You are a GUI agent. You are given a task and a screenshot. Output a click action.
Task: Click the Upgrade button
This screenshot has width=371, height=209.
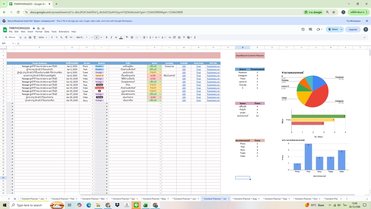pyautogui.click(x=353, y=29)
